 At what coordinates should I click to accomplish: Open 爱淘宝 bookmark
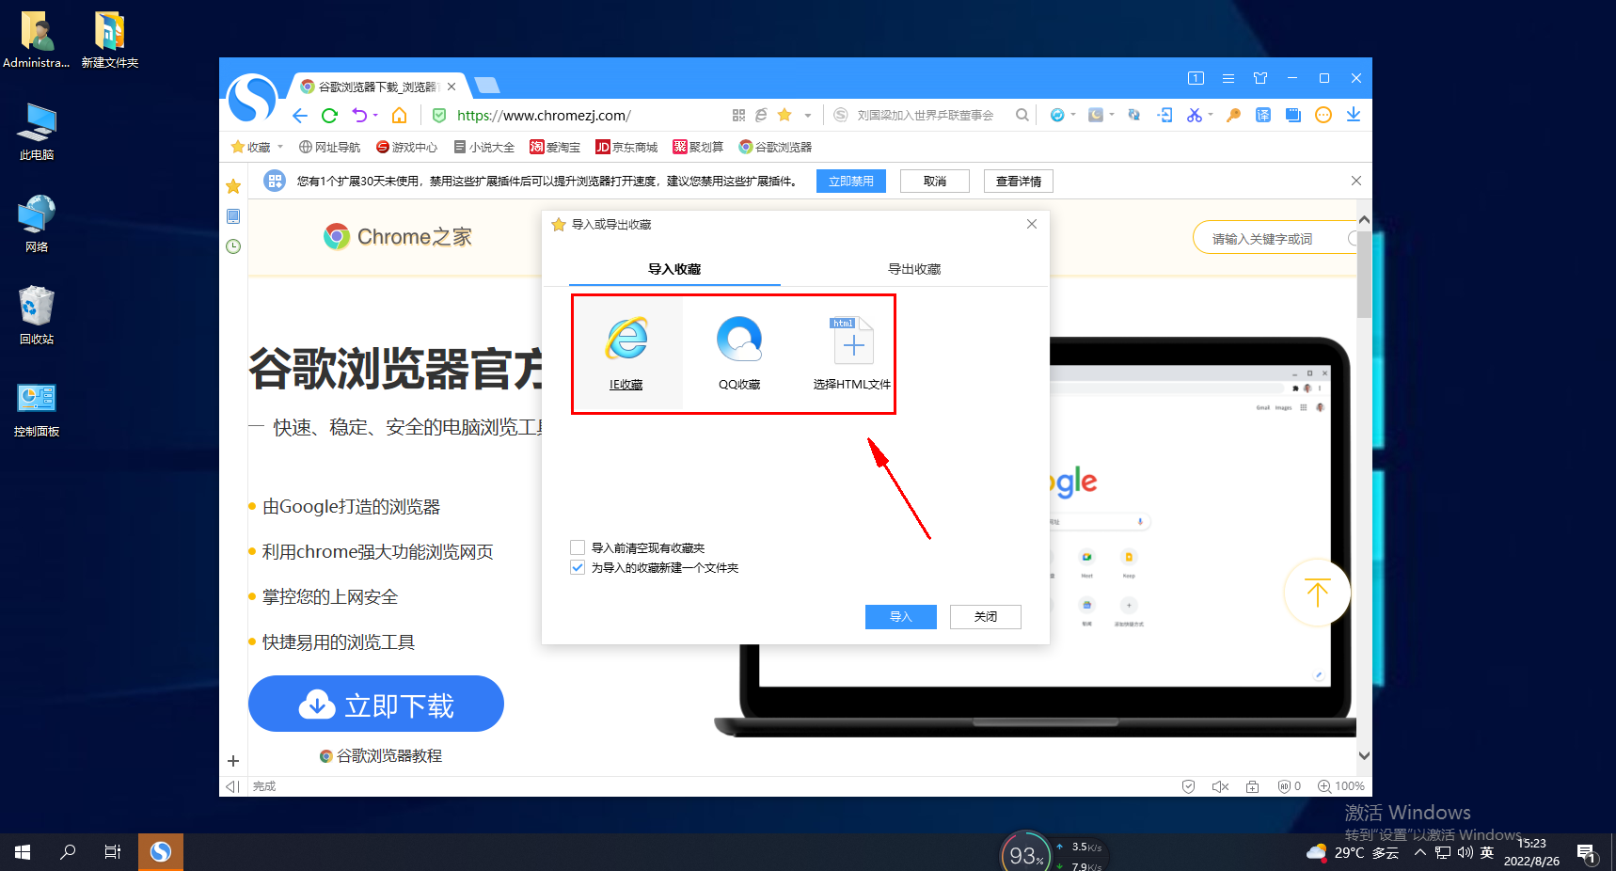pos(555,147)
